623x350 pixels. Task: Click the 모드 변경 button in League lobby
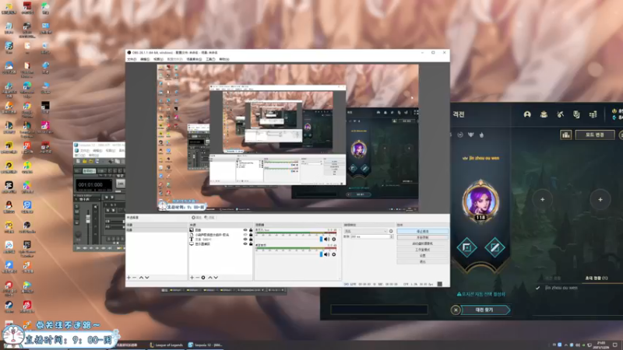tap(595, 135)
